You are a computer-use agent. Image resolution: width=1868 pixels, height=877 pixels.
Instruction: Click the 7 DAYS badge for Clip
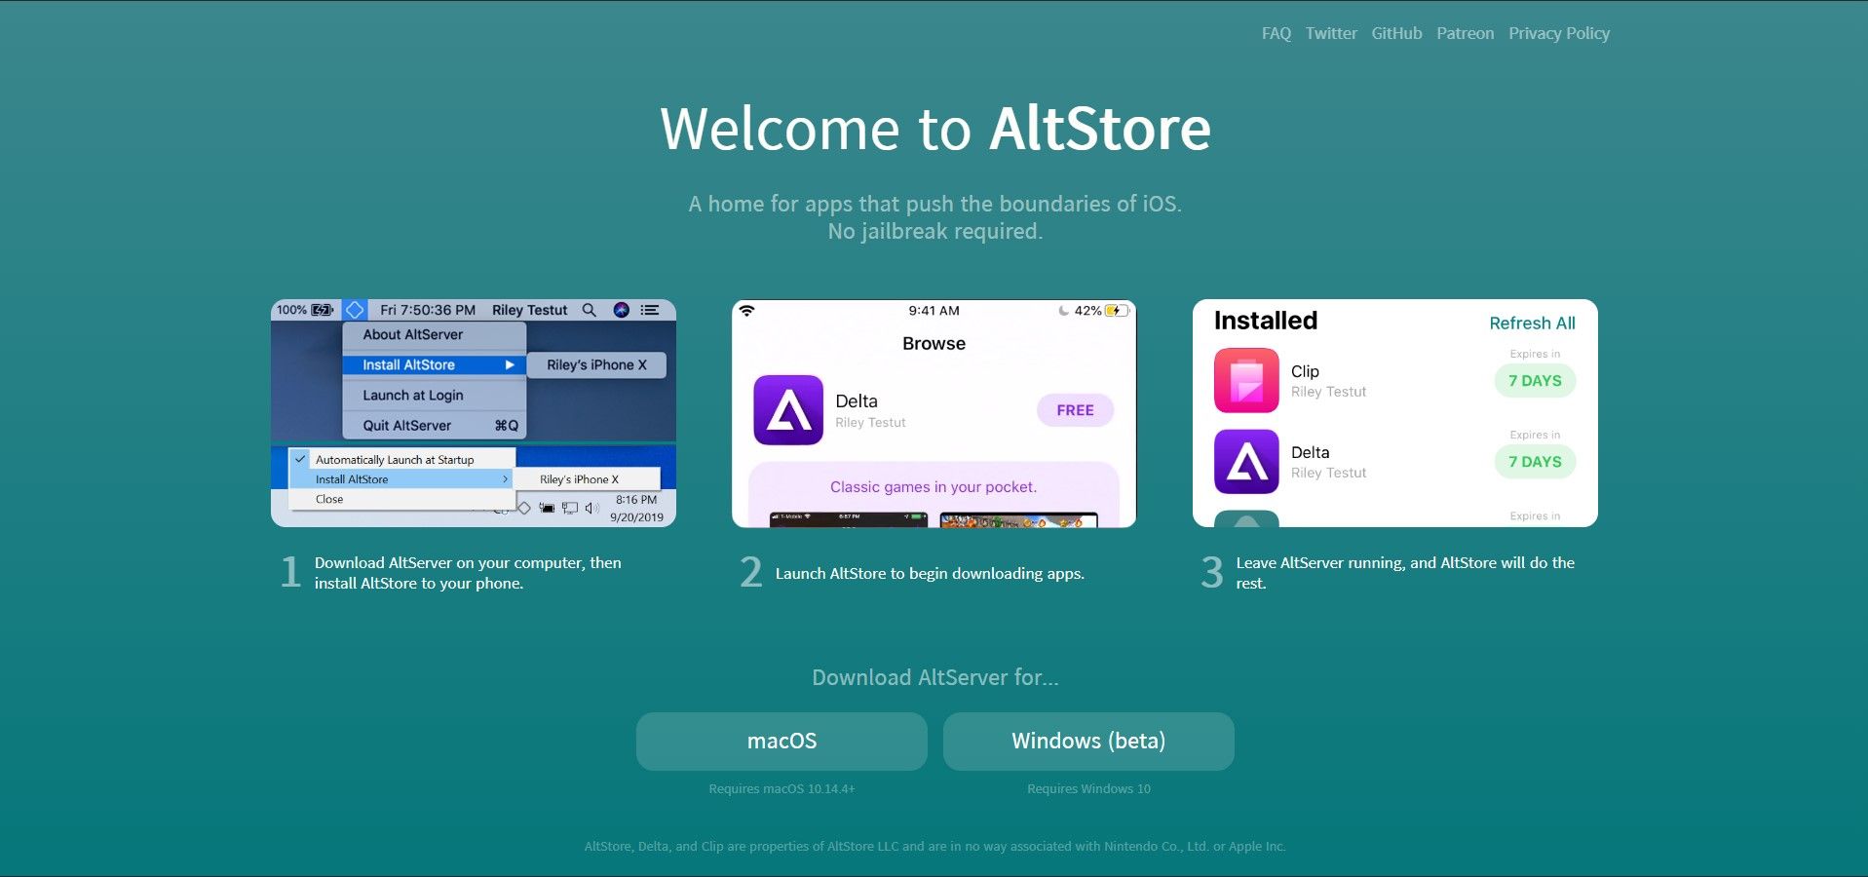pyautogui.click(x=1535, y=381)
